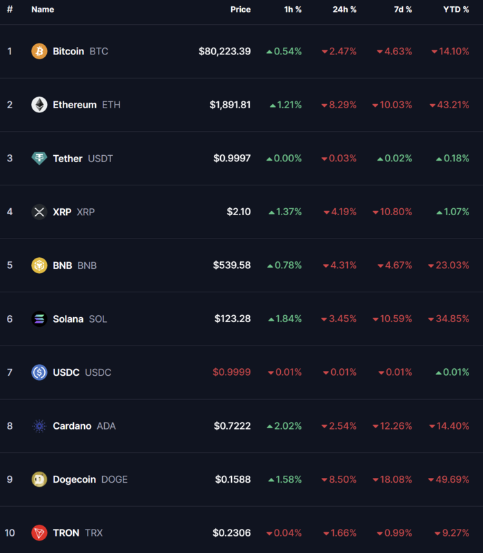This screenshot has width=483, height=553.
Task: Click the Solana YTD 34.85% value
Action: [x=448, y=319]
